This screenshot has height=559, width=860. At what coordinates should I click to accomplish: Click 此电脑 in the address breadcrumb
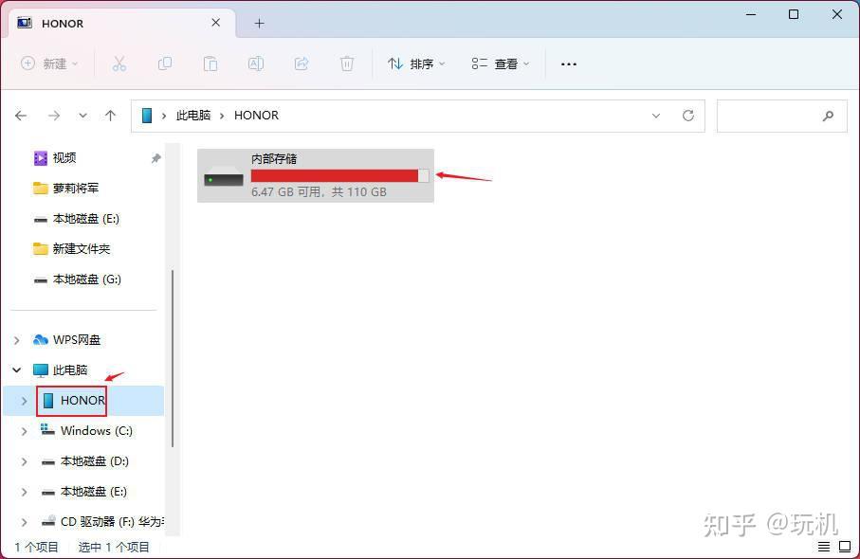click(x=193, y=115)
